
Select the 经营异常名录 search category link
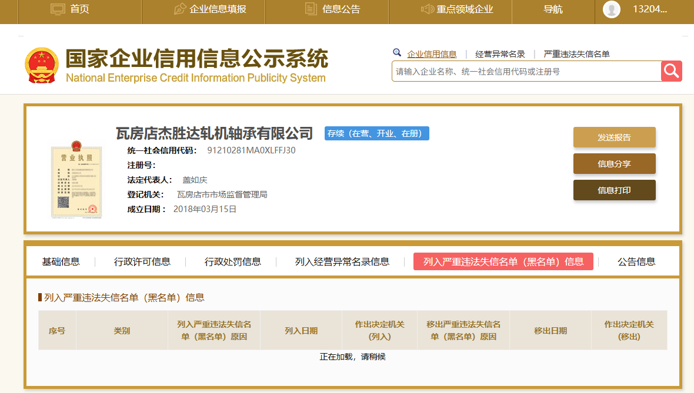500,54
